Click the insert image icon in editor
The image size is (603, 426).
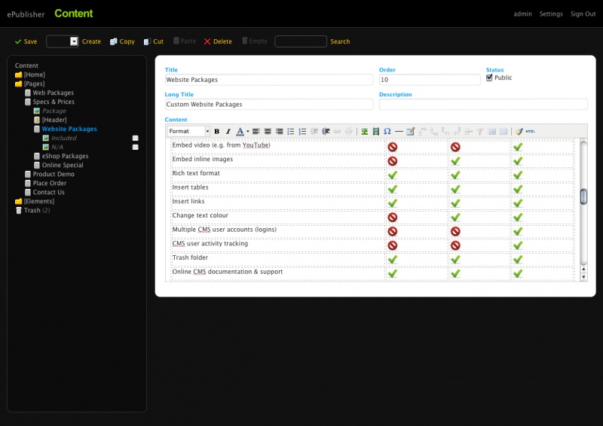pyautogui.click(x=364, y=132)
